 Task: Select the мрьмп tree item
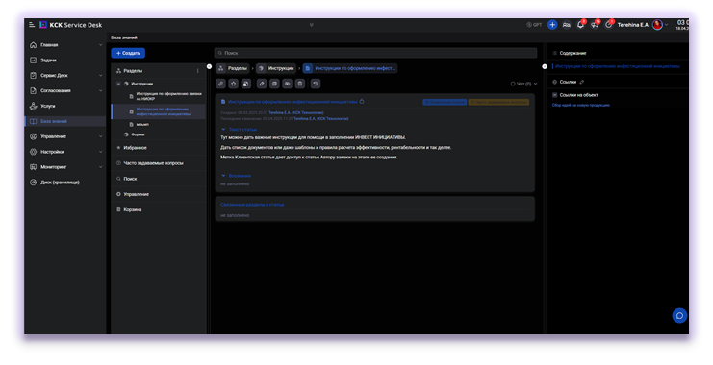coord(142,125)
